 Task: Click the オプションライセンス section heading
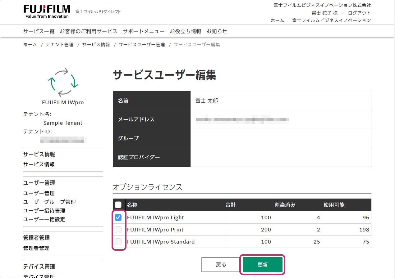click(148, 187)
